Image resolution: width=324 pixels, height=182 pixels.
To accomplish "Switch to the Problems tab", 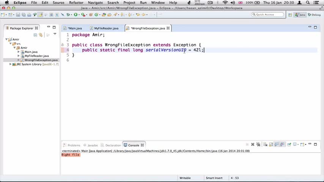I will coord(71,145).
